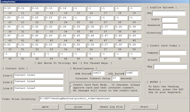190x112 pixels.
Task: Click the Start button
Action: pos(144,107)
